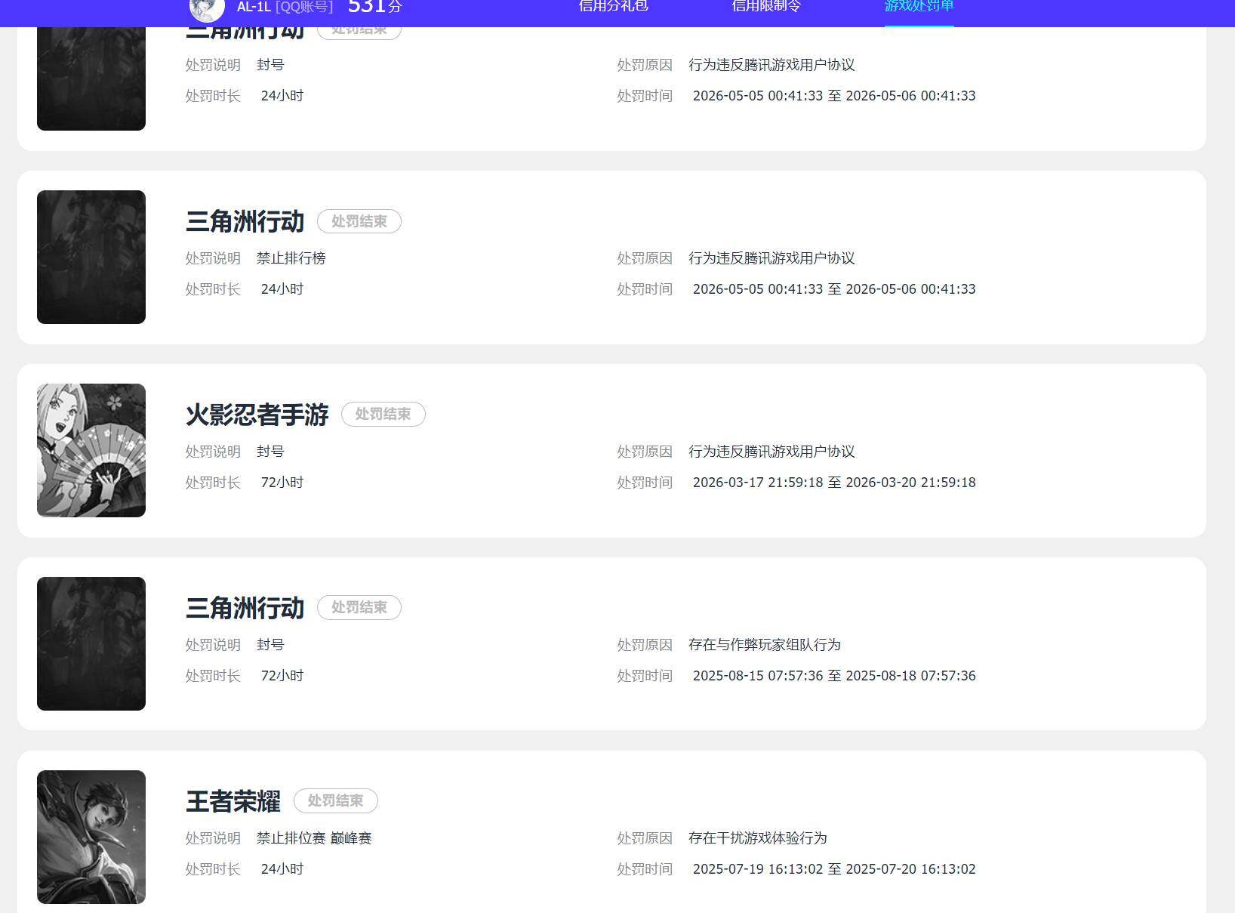Screen dimensions: 1235x913
Task: Click the AL-1L account name
Action: pos(254,8)
